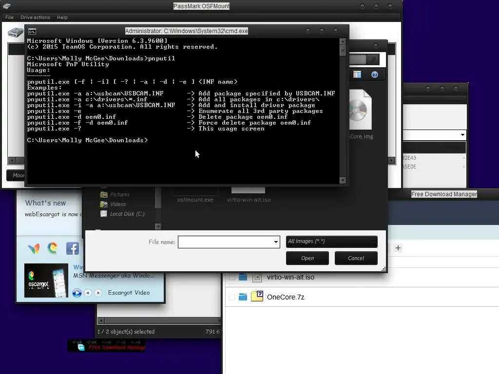Click lower window horizontal scroll left arrow
The width and height of the screenshot is (499, 374).
coord(101,320)
